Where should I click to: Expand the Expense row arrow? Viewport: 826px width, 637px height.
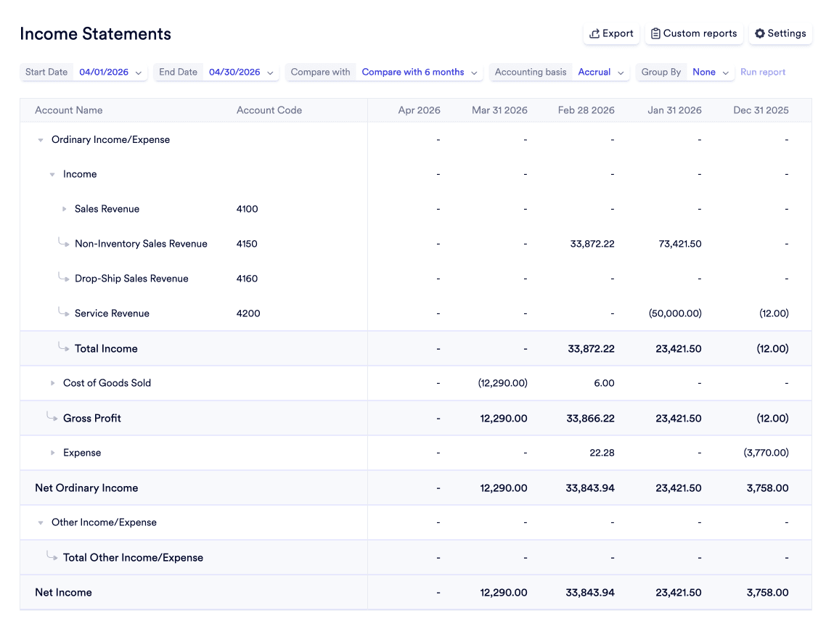click(x=52, y=453)
